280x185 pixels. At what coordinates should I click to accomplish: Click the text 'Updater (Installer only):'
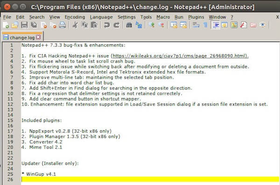pyautogui.click(x=50, y=163)
